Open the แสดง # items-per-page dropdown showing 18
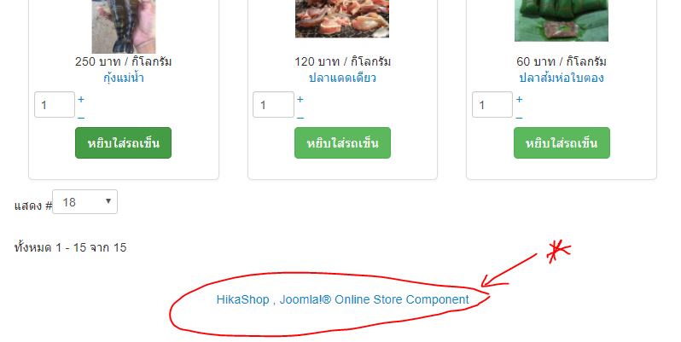The height and width of the screenshot is (342, 681). 84,202
